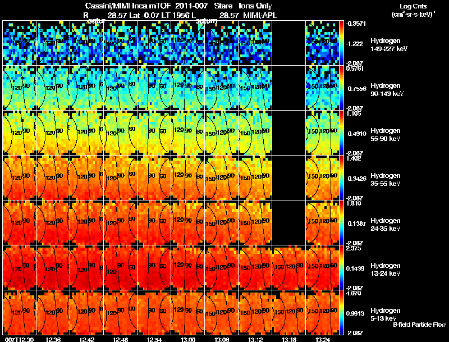
Task: Click the 0.3426 colorbar value
Action: 357,179
